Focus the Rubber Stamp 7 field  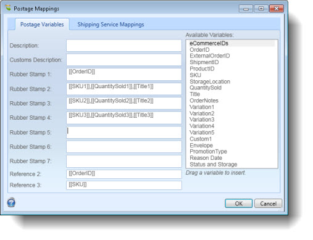tap(124, 161)
